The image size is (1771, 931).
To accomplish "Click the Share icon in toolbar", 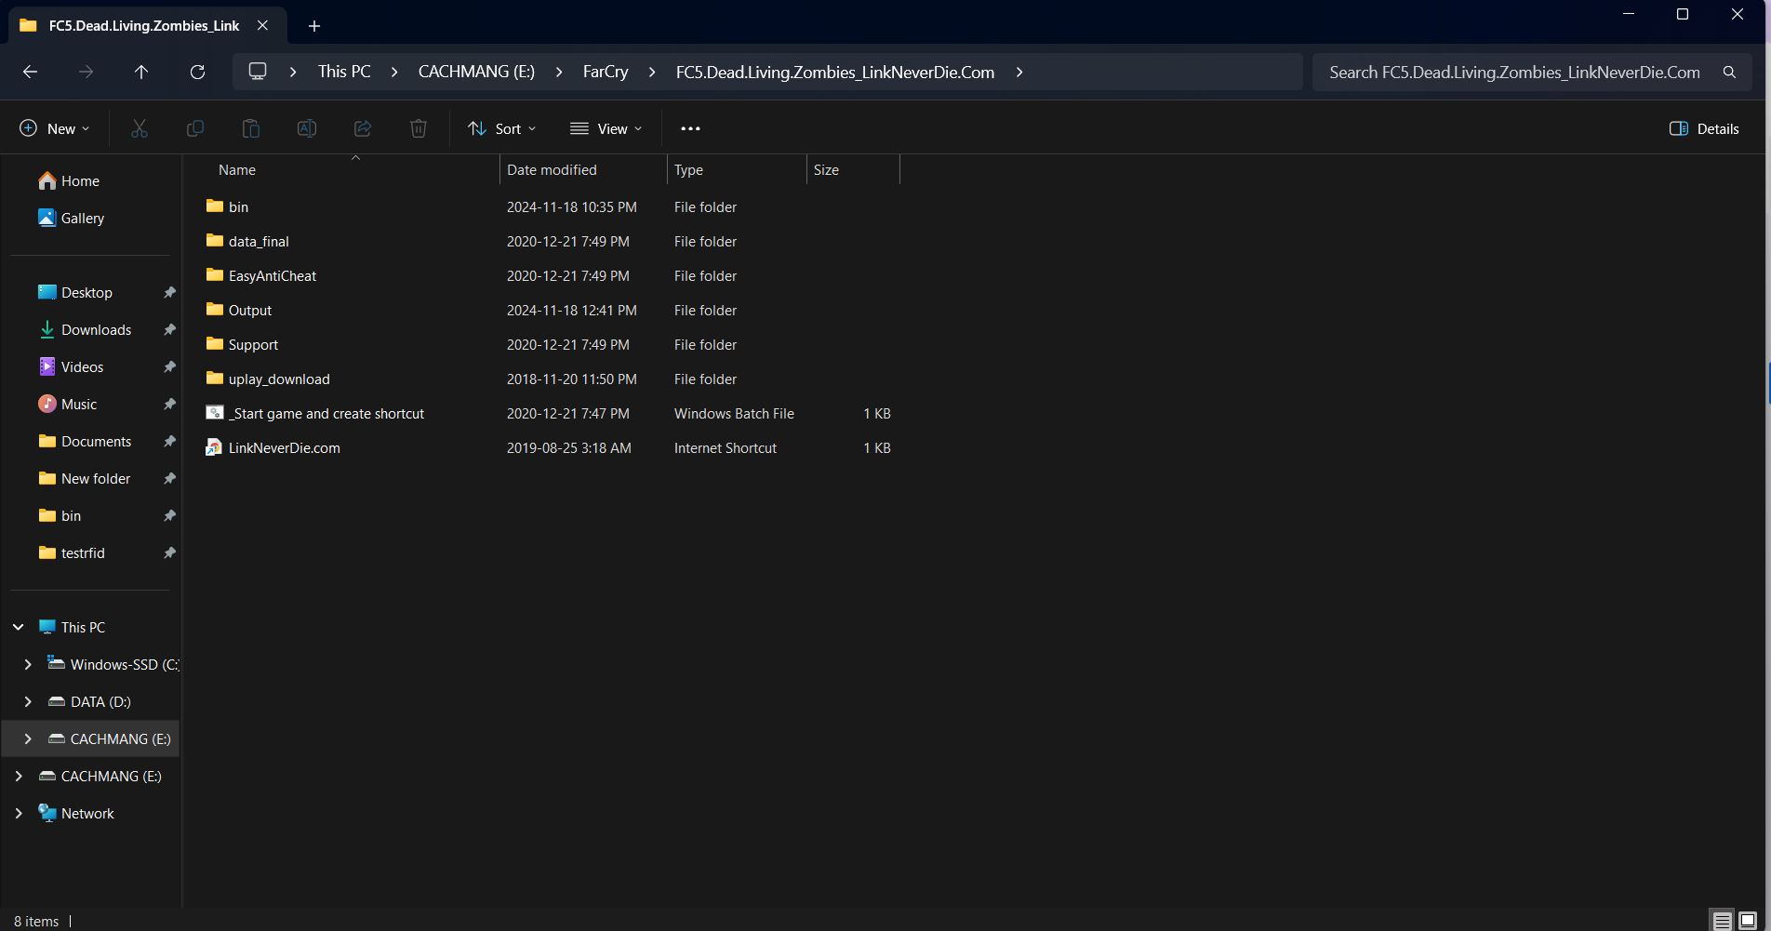I will tap(363, 128).
